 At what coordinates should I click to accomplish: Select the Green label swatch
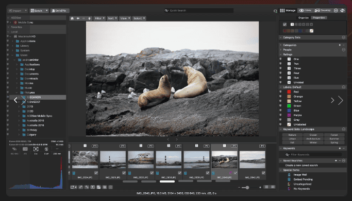point(289,106)
